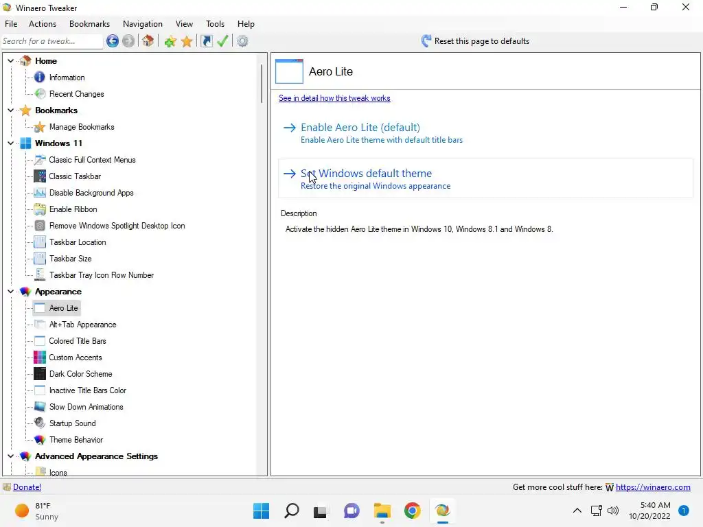Open Windows Start button in taskbar
Screen dimensions: 703x527
coord(261,511)
